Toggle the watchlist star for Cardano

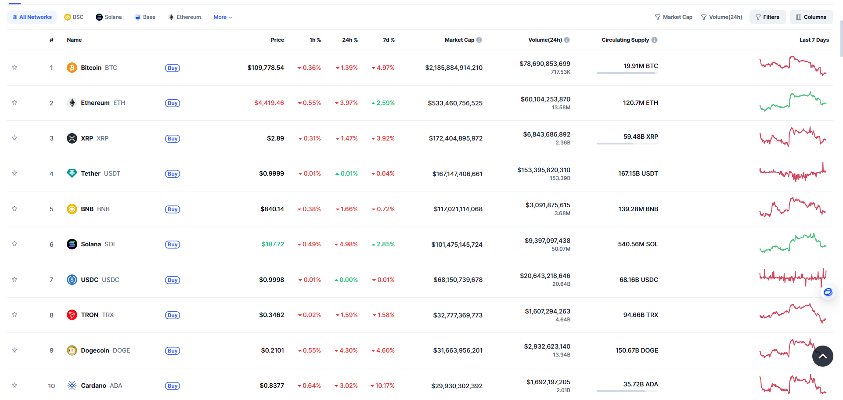(x=14, y=385)
